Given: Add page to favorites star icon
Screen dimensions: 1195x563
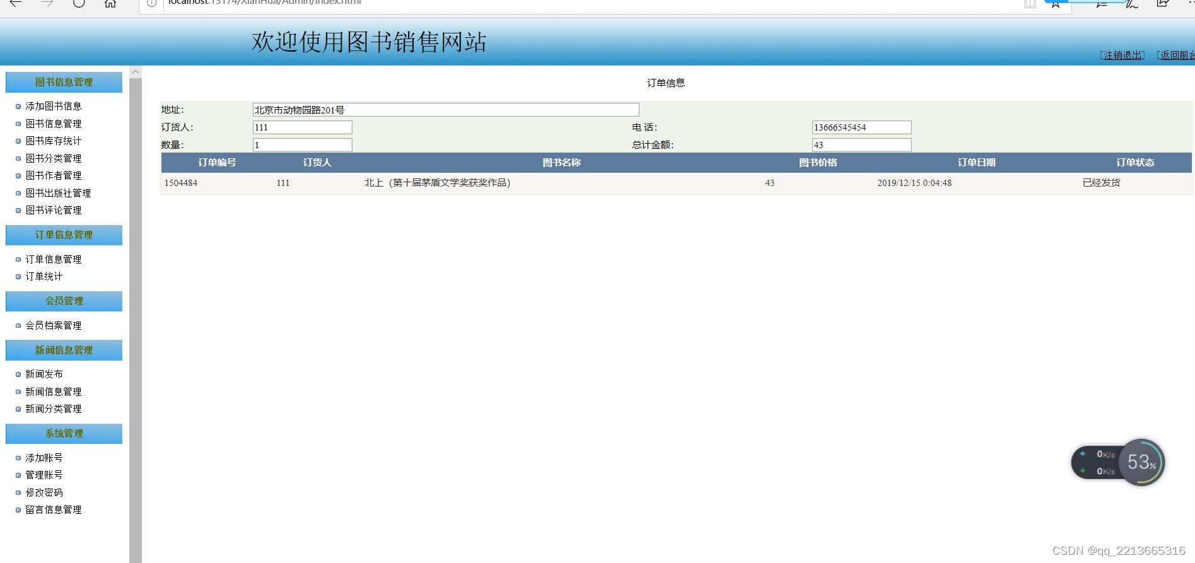Looking at the screenshot, I should pos(1055,3).
